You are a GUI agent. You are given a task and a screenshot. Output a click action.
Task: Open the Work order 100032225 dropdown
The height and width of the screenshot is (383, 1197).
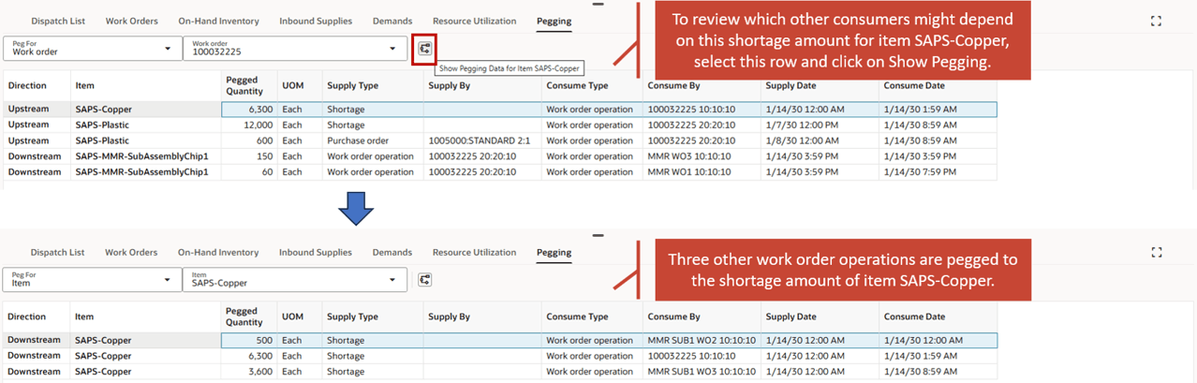coord(295,49)
